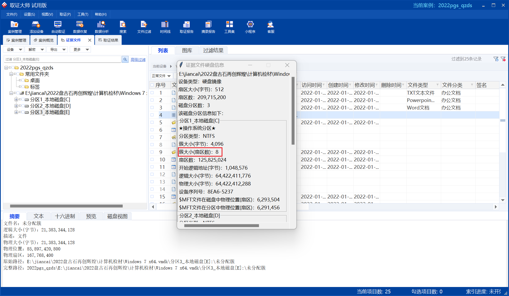
Task: Switch to the 图库 tab
Action: tap(187, 50)
